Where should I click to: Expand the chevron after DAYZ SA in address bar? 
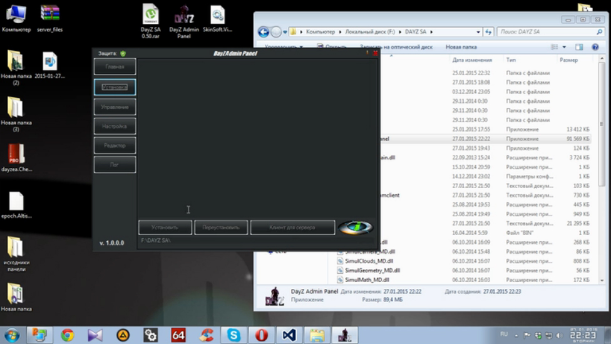click(x=431, y=32)
